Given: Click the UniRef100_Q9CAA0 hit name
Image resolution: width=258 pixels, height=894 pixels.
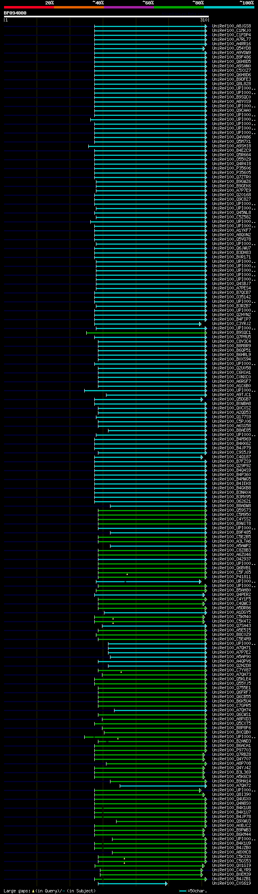Looking at the screenshot, I should coord(231,110).
